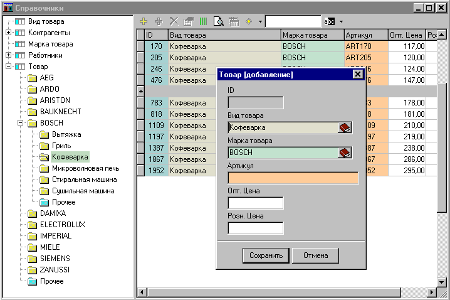Select the BAUKNECHT folder
This screenshot has width=450, height=300.
pos(61,112)
